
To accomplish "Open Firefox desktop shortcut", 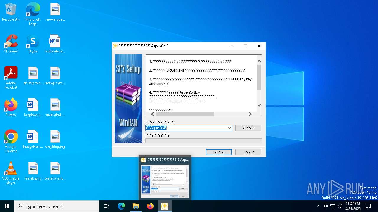I will (11, 108).
